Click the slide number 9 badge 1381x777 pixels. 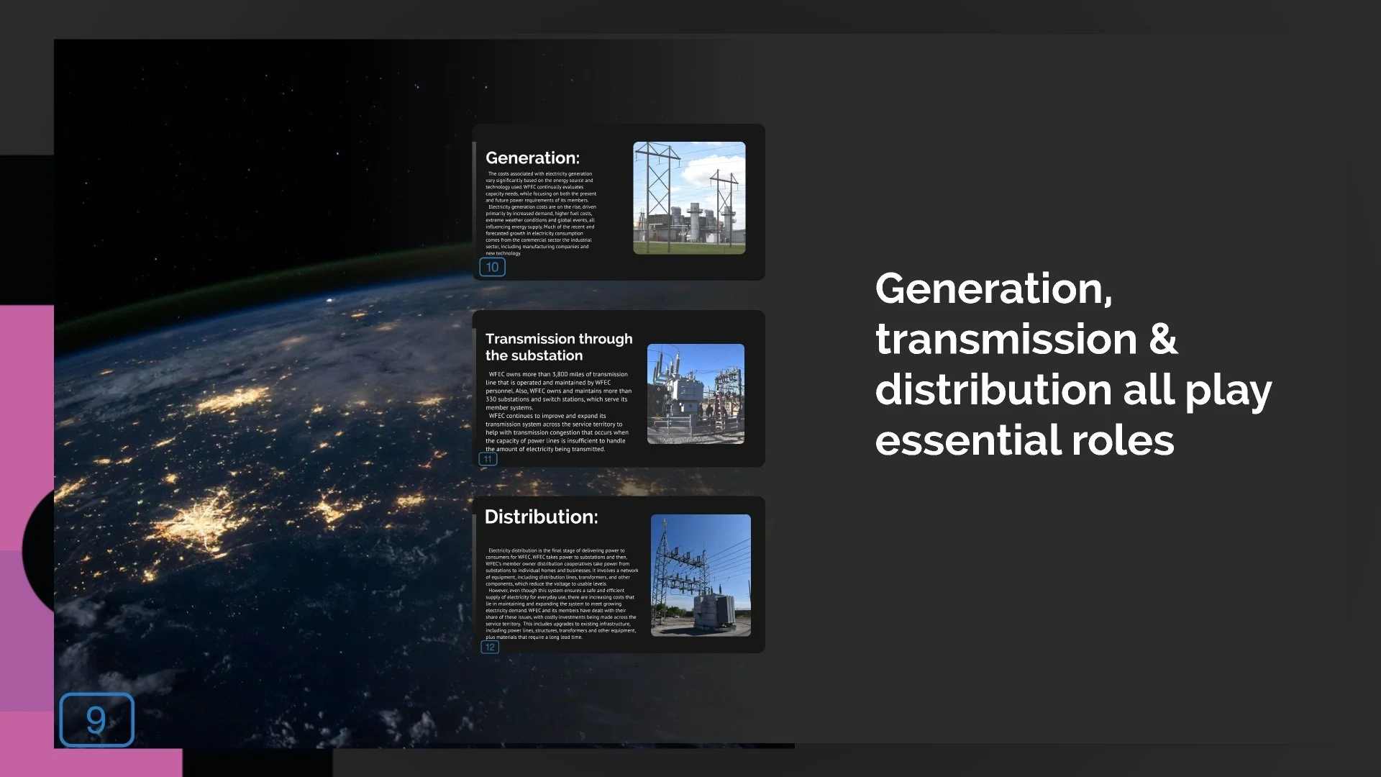[x=96, y=719]
